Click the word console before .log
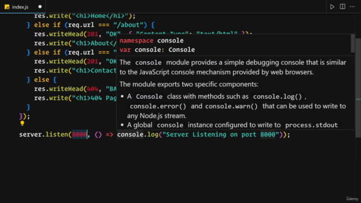 tap(130, 134)
